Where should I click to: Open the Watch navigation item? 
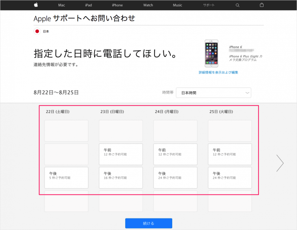(x=148, y=5)
